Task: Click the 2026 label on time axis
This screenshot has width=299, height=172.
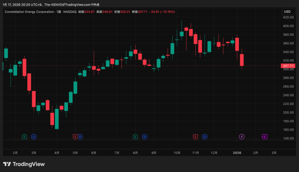Action: tap(237, 152)
